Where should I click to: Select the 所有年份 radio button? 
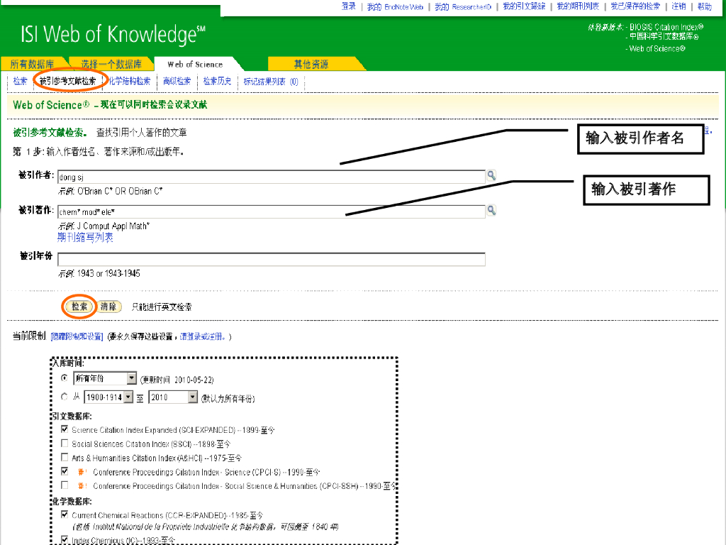click(65, 378)
